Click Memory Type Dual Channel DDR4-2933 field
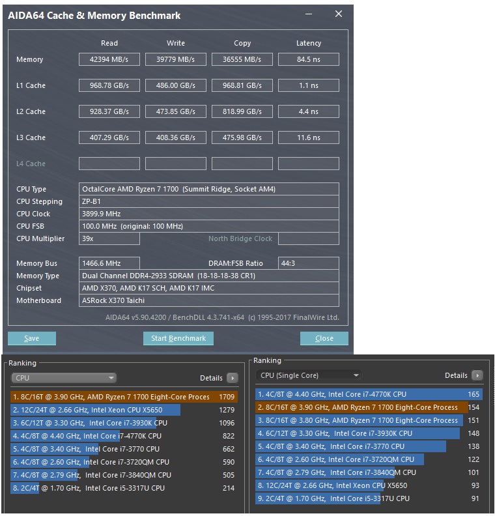 [x=208, y=276]
